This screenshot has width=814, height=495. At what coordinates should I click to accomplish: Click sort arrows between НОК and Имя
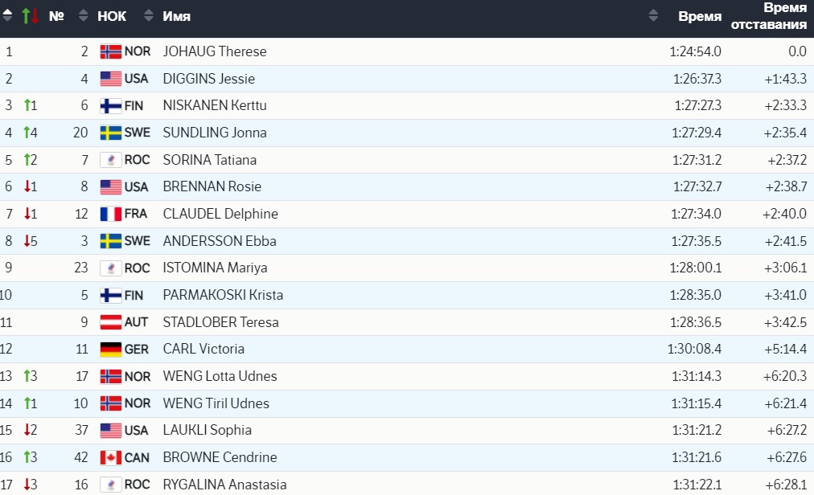(x=147, y=16)
